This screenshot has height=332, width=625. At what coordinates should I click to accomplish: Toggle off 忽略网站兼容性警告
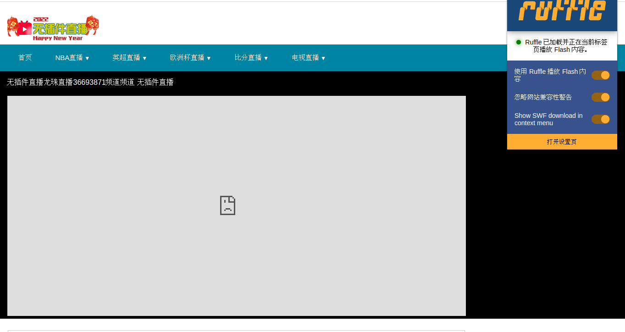click(600, 97)
